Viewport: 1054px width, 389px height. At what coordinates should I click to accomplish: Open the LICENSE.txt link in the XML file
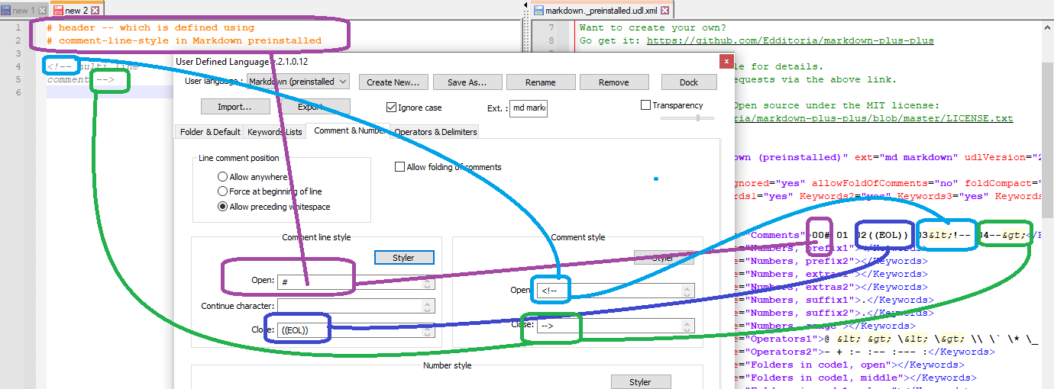coord(873,118)
